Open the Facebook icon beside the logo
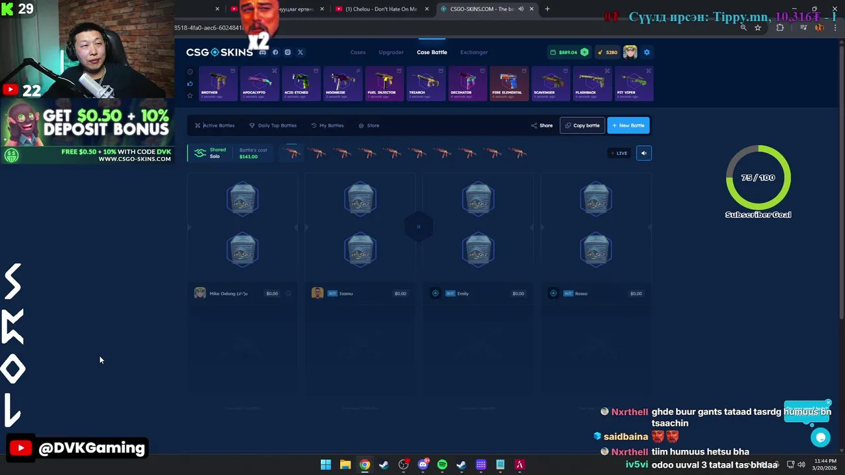This screenshot has height=475, width=845. tap(275, 52)
